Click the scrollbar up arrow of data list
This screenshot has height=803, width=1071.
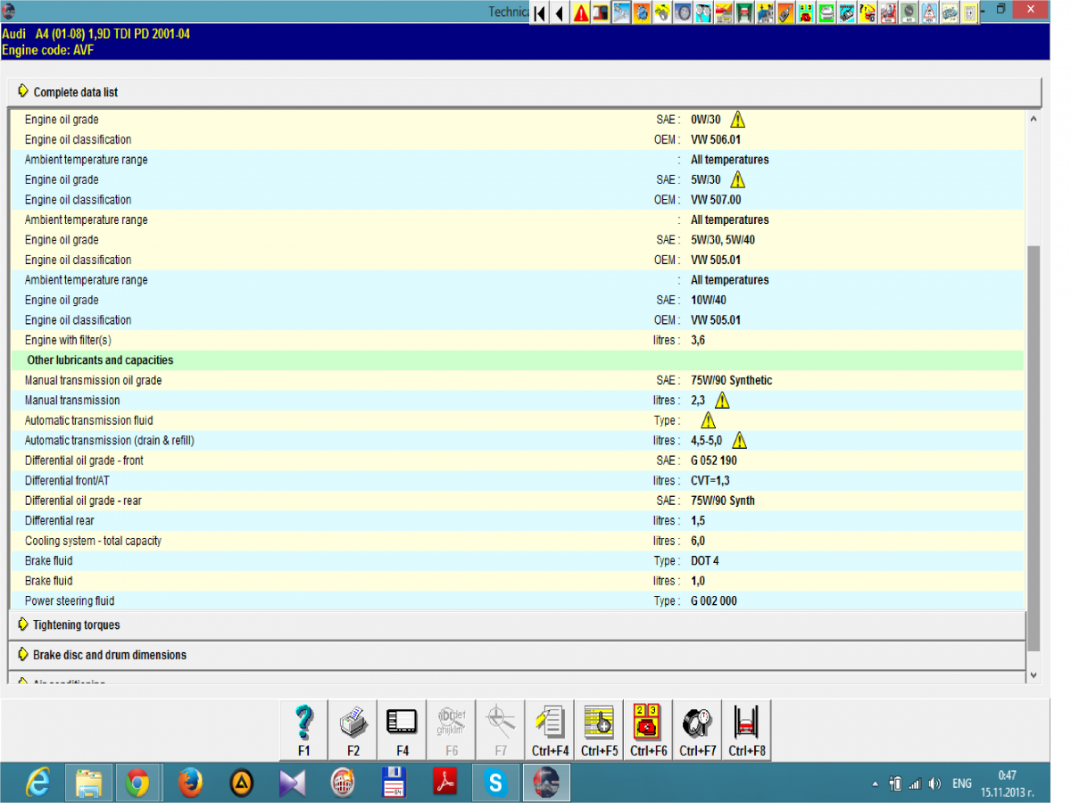pyautogui.click(x=1034, y=119)
